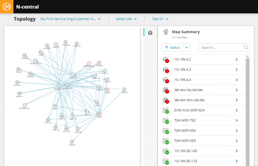
Task: Open the My First Service Org customer dropdown
Action: (71, 19)
